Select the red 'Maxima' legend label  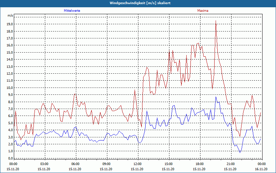click(203, 11)
